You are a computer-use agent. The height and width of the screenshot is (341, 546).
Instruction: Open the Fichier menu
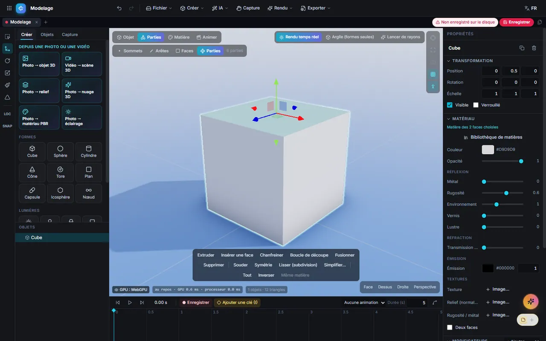(159, 8)
